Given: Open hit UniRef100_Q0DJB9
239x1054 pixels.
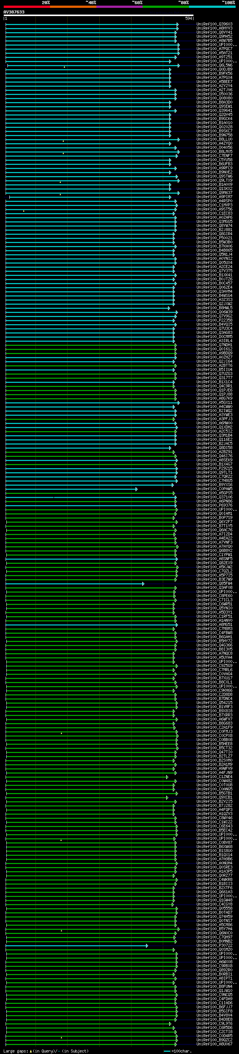Looking at the screenshot, I should pyautogui.click(x=214, y=69).
